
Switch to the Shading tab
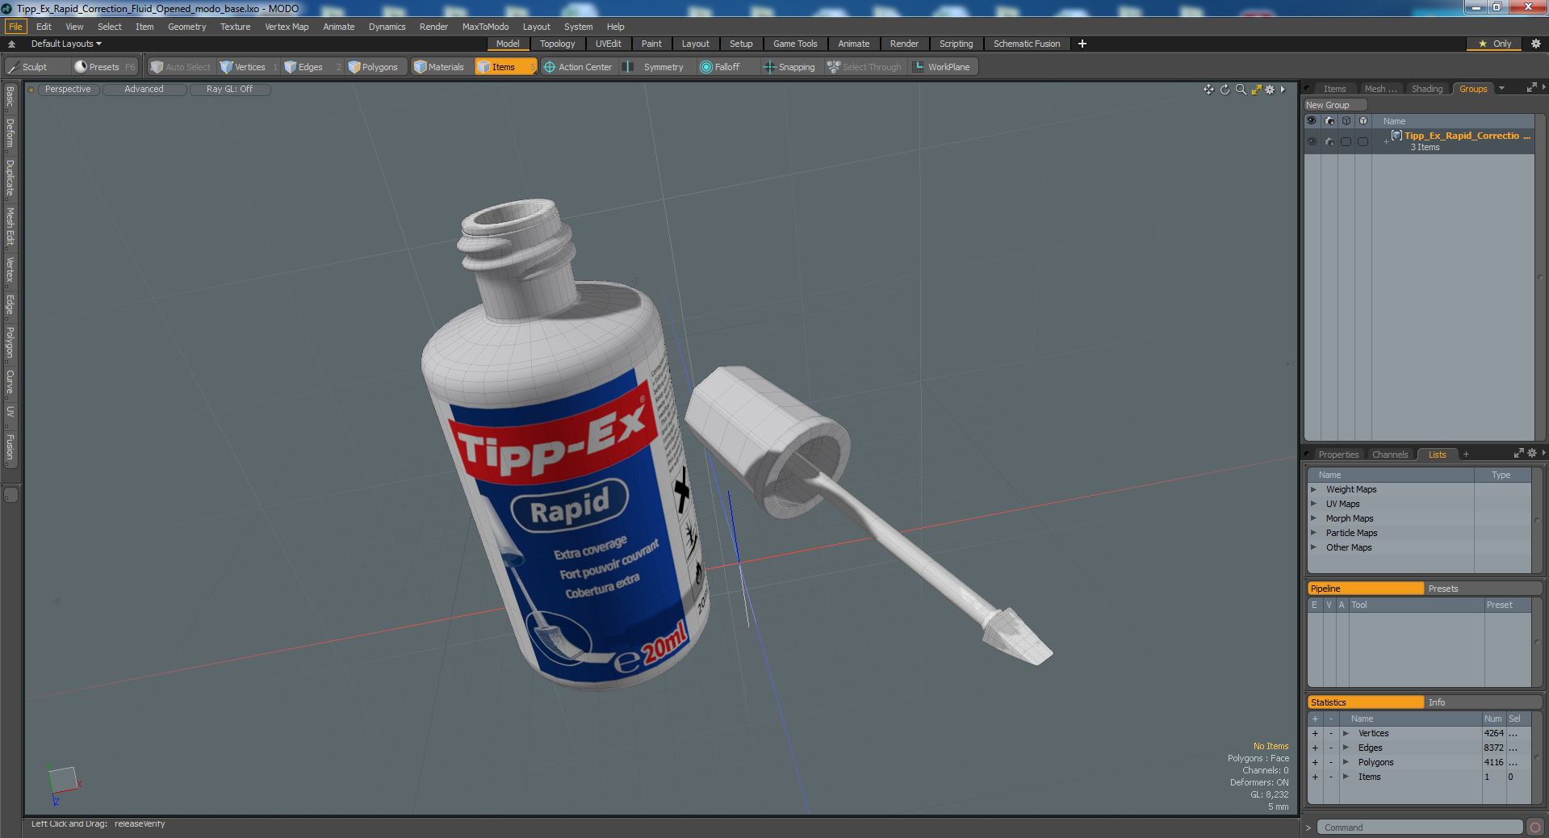pos(1426,89)
